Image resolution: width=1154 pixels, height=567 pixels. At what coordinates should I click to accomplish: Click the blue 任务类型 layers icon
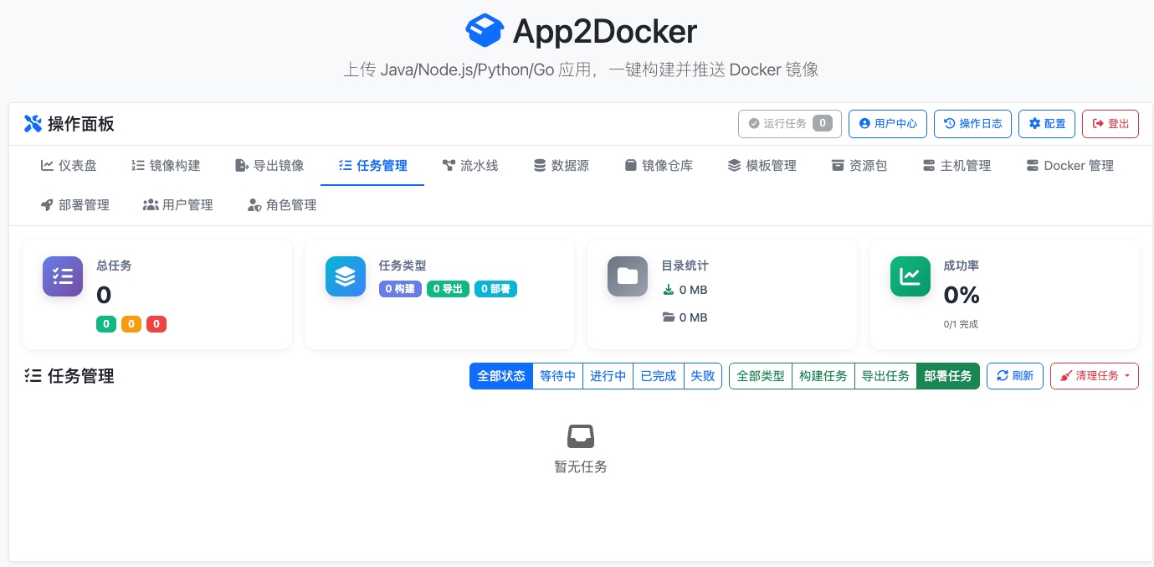346,276
